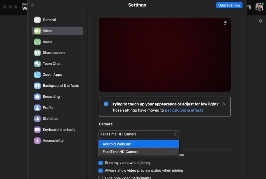This screenshot has height=179, width=266.
Task: Uncheck Always show video preview dialog
Action: pos(101,170)
